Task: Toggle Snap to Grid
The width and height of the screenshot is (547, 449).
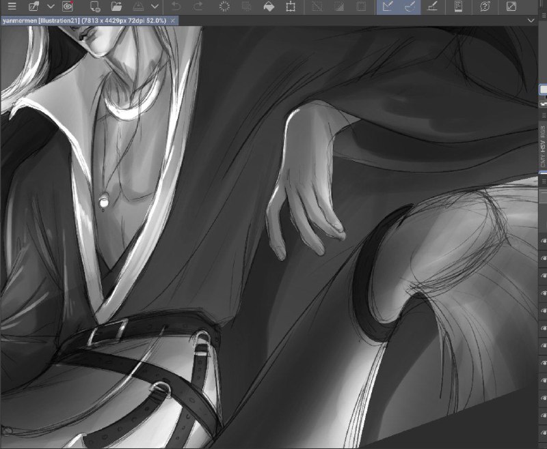Action: tap(432, 6)
